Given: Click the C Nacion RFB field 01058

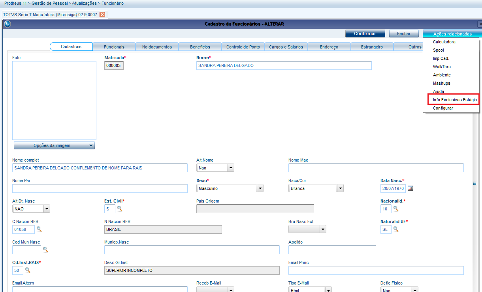Looking at the screenshot, I should click(23, 229).
